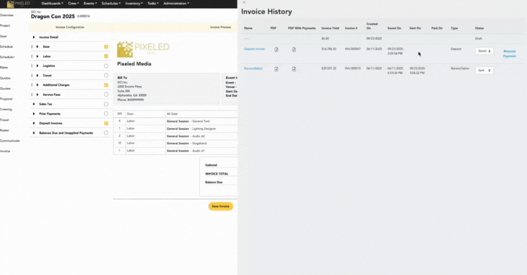The image size is (527, 275).
Task: Open the Inventory menu
Action: (133, 4)
